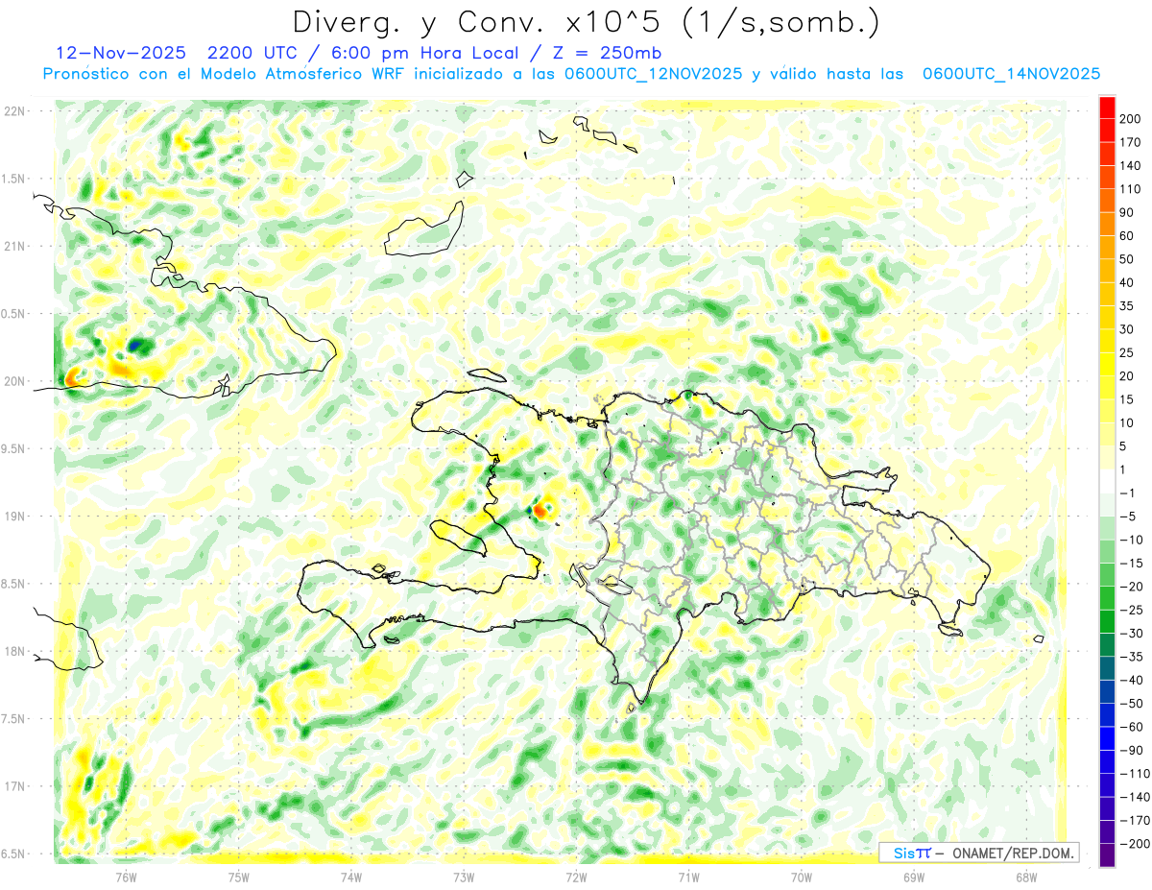
Task: Click the positive '40' colorbar value
Action: tap(1128, 283)
